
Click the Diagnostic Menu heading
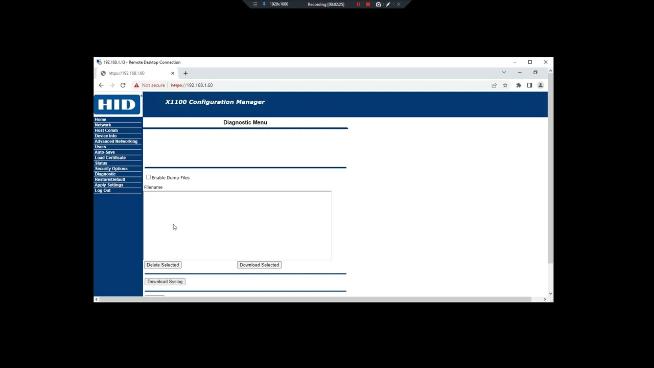pos(245,123)
